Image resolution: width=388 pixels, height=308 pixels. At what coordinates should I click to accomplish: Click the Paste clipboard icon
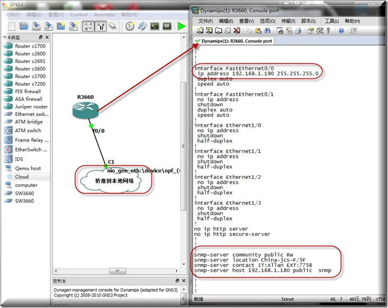click(x=258, y=31)
